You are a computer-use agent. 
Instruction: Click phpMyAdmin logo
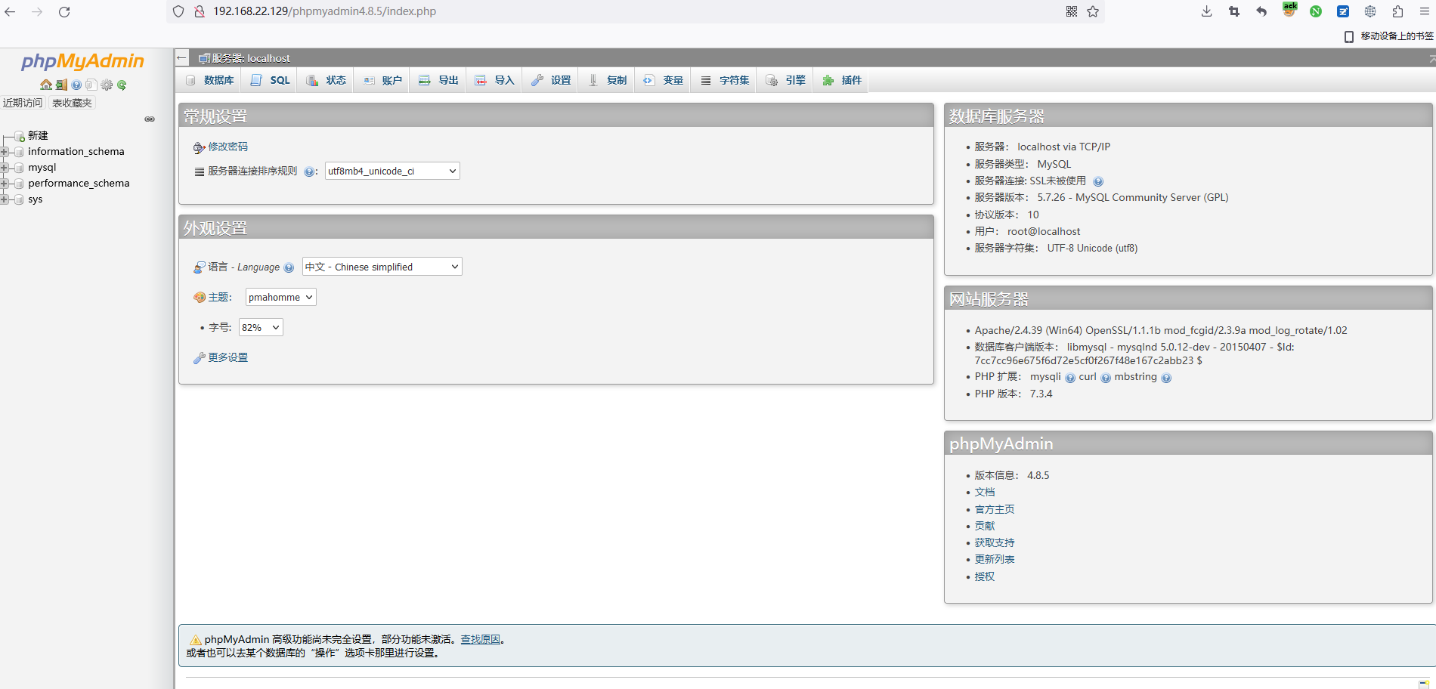(82, 61)
